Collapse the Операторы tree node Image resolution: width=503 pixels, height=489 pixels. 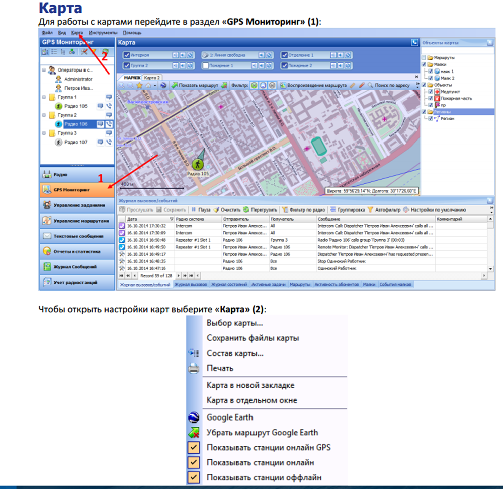tap(44, 70)
